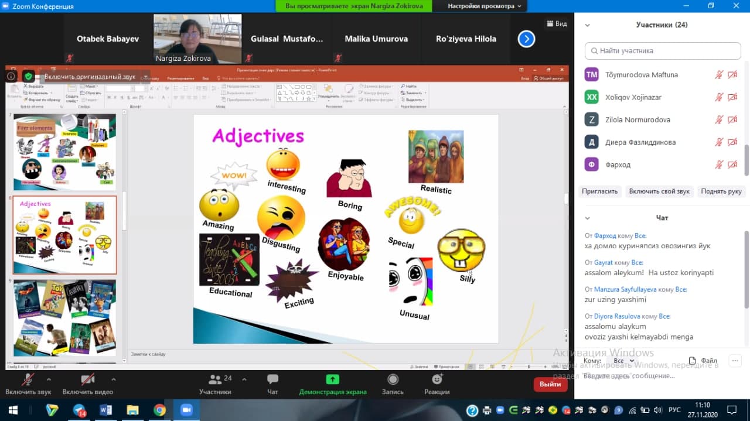
Task: Click the blue next-participants arrow in gallery strip
Action: click(526, 39)
